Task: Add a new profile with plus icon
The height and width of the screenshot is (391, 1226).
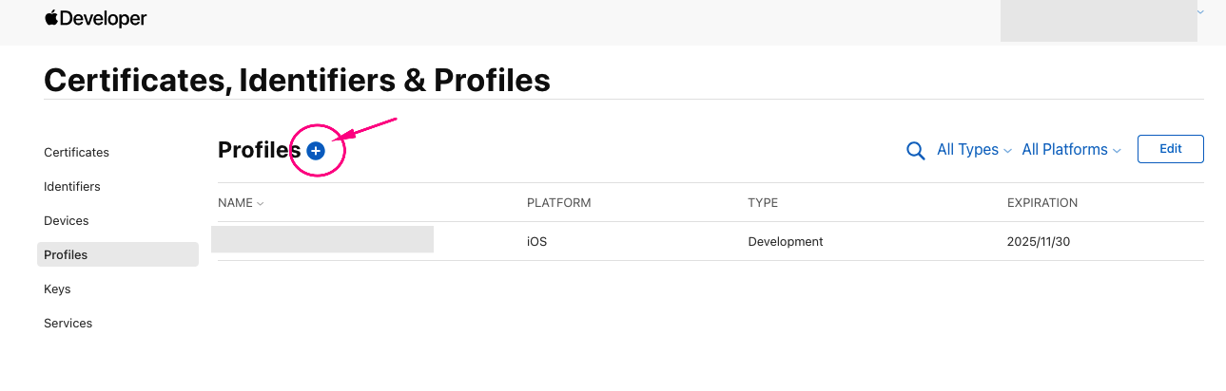Action: click(316, 150)
